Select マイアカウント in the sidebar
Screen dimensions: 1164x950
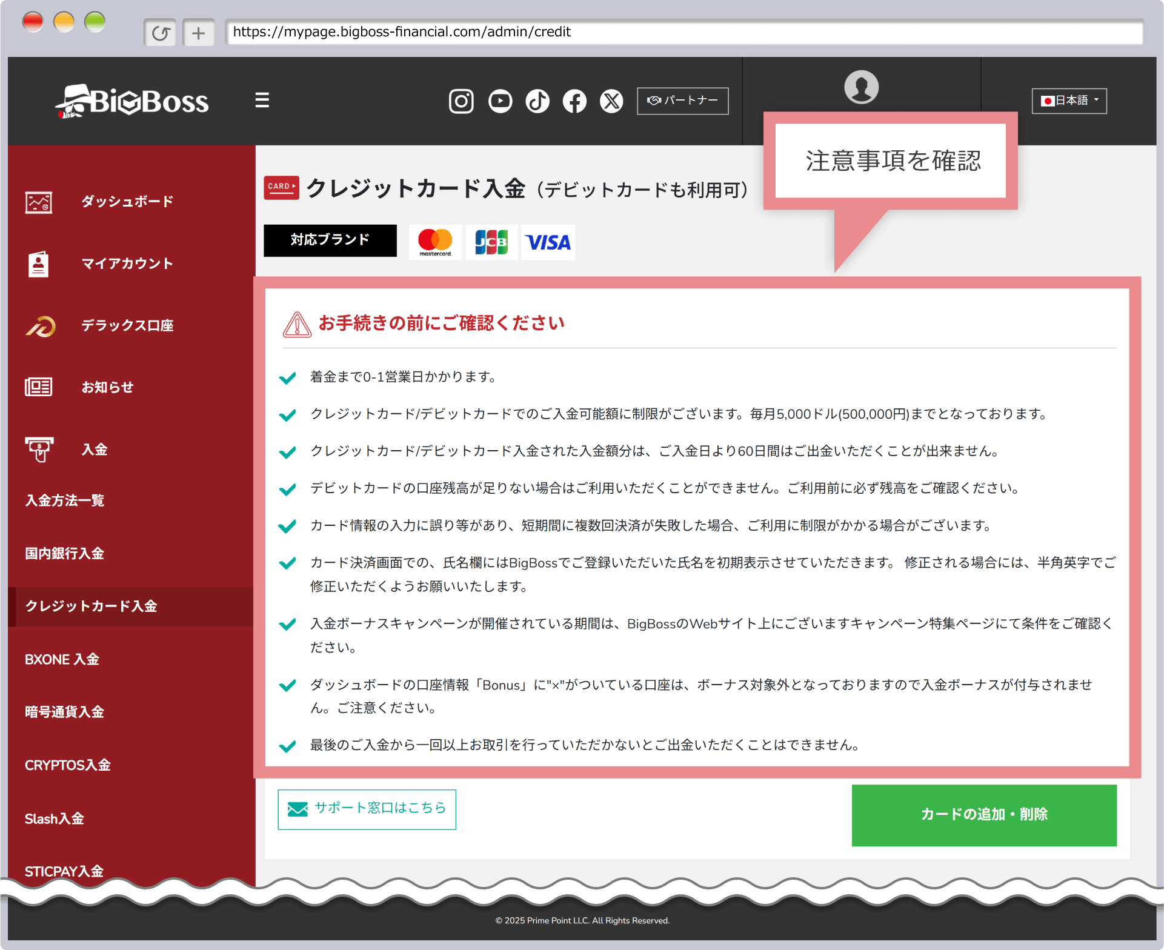click(x=127, y=264)
